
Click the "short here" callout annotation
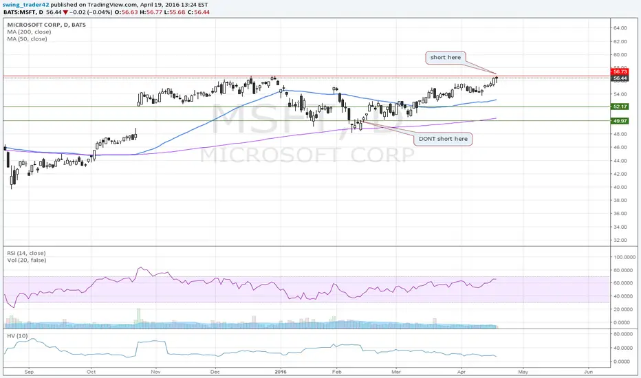[446, 57]
